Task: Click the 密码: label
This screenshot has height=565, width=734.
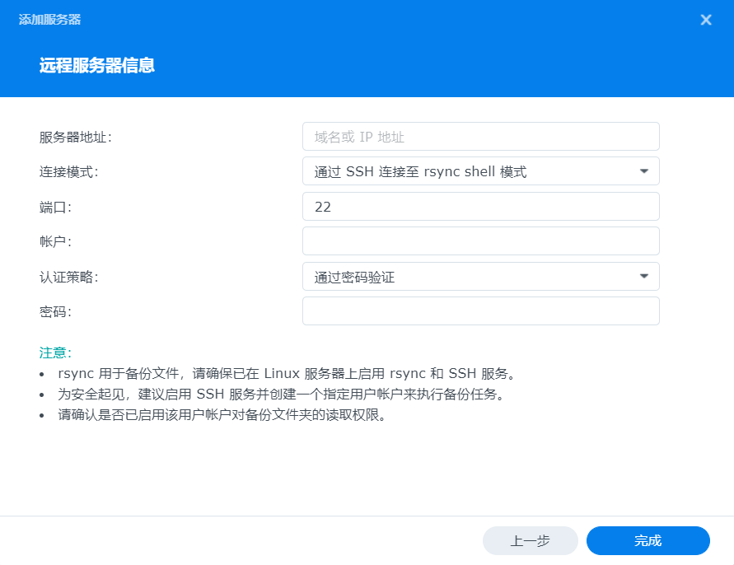Action: coord(55,312)
